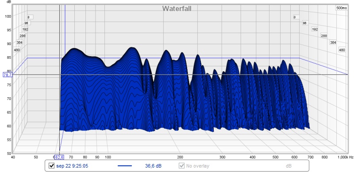The width and height of the screenshot is (354, 172).
Task: Click the left-side 0 ms time label
Action: click(x=30, y=17)
